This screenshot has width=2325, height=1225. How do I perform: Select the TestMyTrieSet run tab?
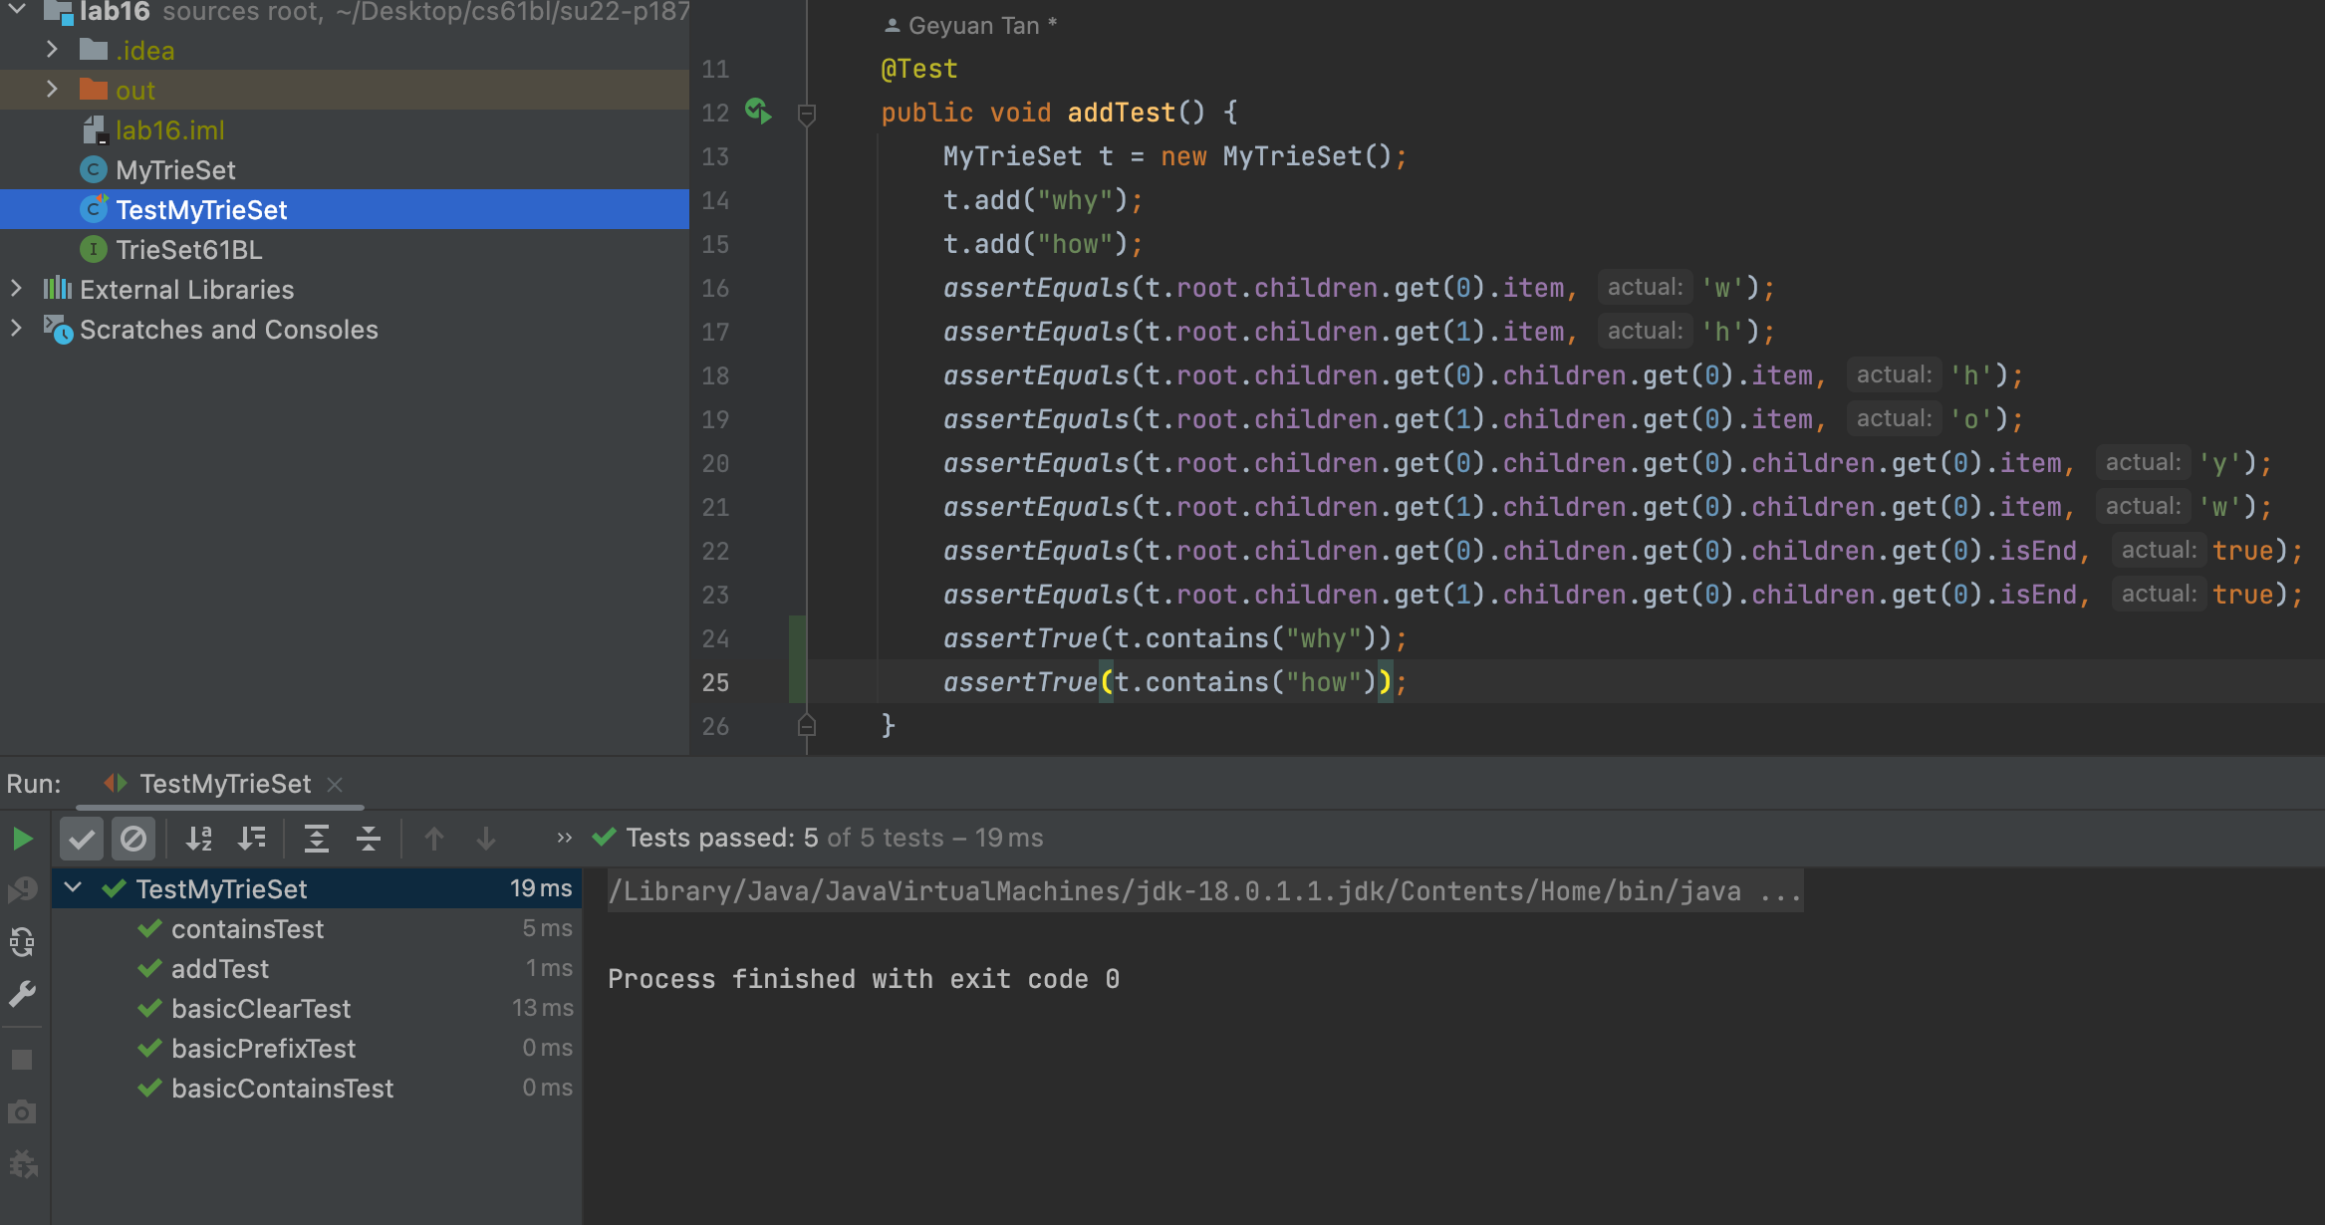tap(225, 784)
